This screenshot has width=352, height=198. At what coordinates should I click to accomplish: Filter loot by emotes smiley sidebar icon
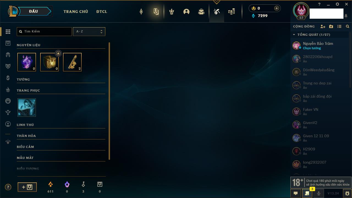[8, 101]
